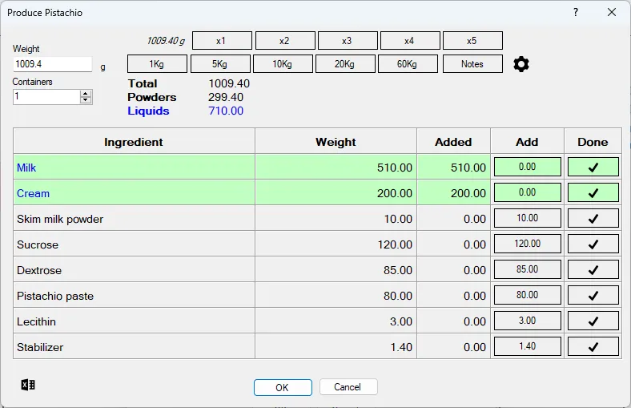Mark Milk as done

(593, 168)
